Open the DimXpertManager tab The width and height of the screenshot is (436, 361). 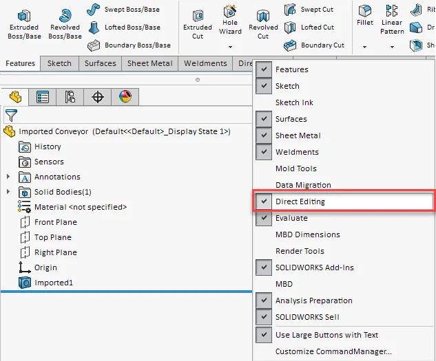tap(98, 97)
